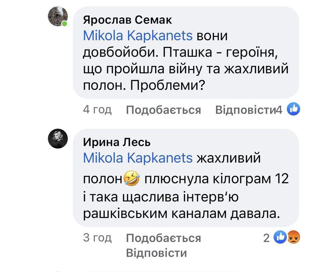
Task: Open Yaroslav Semak's profile picture
Action: click(57, 15)
